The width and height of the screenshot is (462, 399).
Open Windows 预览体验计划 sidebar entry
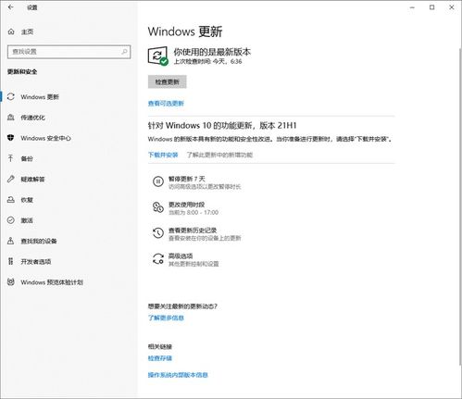[x=52, y=282]
